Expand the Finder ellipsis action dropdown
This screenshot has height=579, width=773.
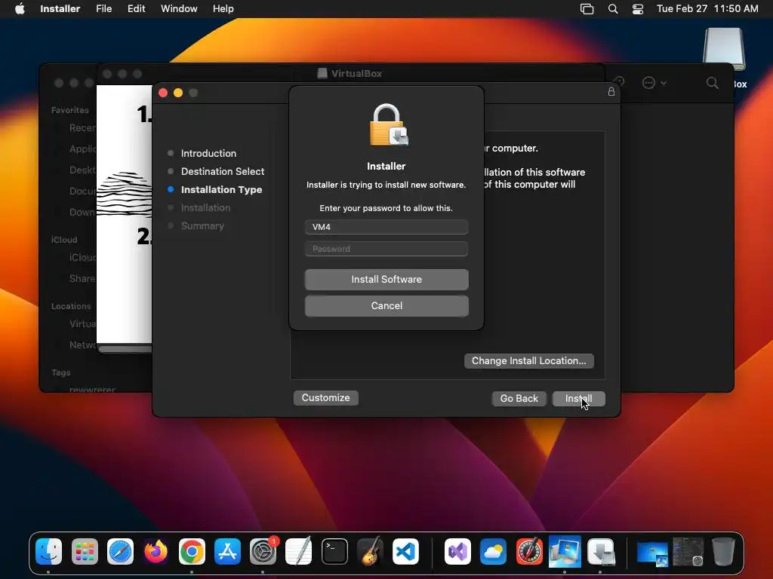point(654,83)
